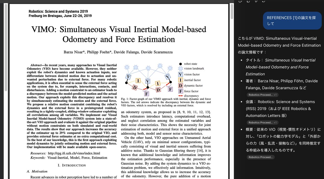The image size is (324, 179).
Task: Open the citation chip under the 著者 authors line
Action: pyautogui.click(x=262, y=95)
